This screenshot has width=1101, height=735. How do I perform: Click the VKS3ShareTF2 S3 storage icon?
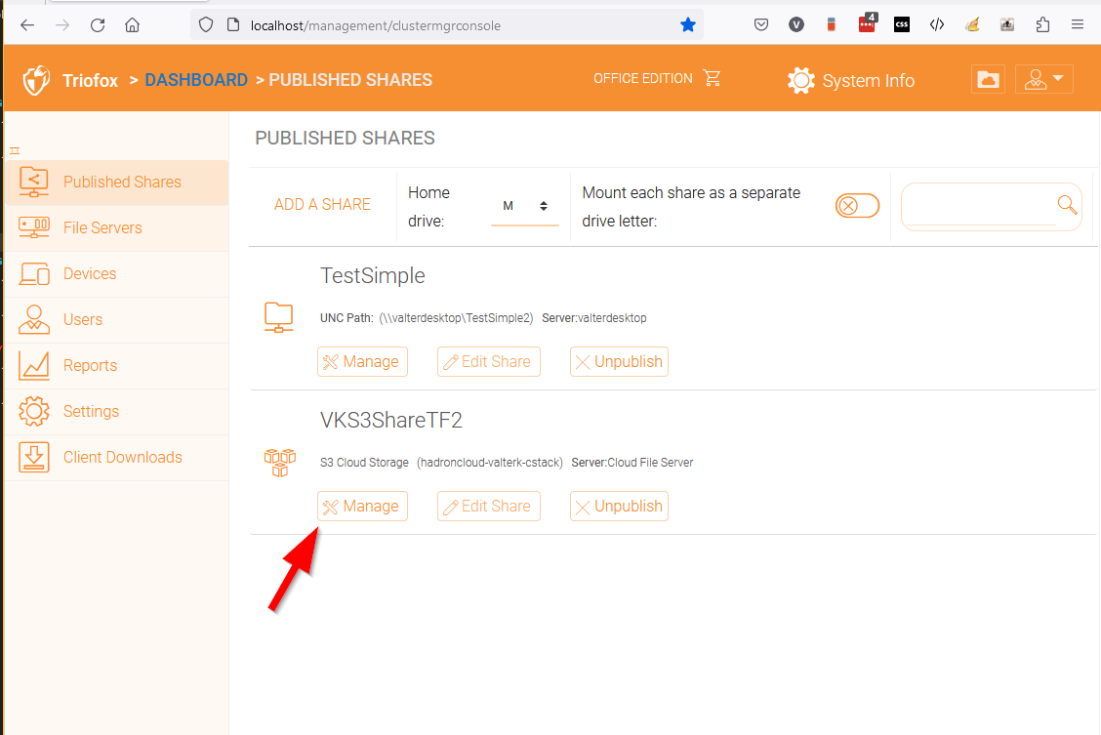279,463
